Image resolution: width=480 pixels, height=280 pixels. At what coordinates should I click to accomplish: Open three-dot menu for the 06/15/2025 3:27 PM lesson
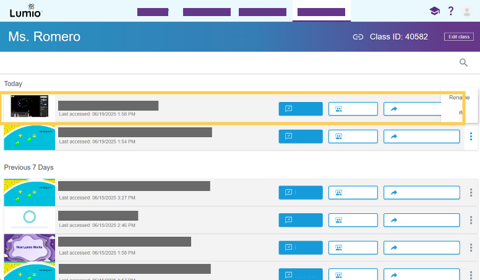click(471, 192)
